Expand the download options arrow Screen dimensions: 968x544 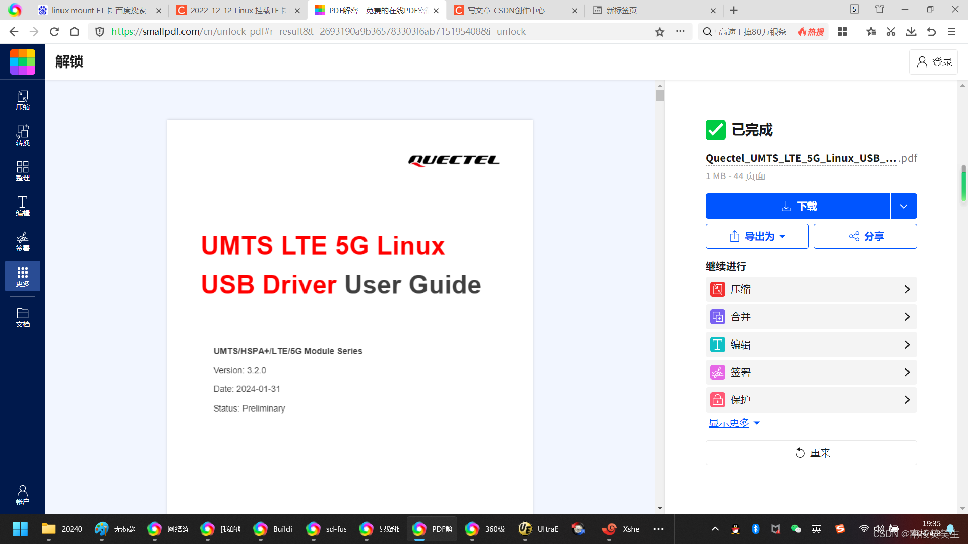[x=904, y=206]
